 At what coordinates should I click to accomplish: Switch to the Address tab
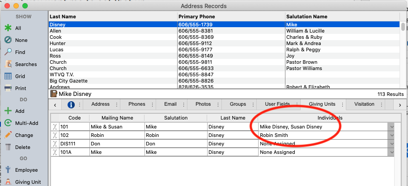point(100,104)
